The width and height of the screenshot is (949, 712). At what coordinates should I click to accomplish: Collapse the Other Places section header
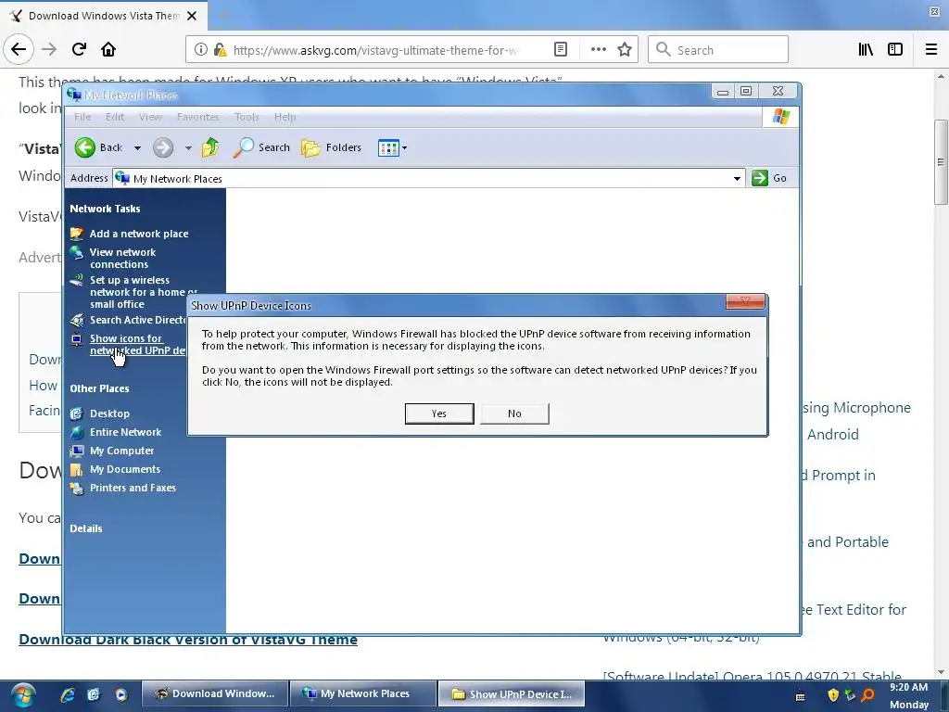[99, 388]
